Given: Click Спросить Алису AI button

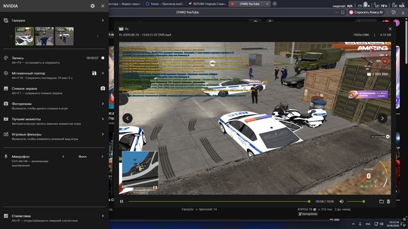Looking at the screenshot, I should [366, 12].
